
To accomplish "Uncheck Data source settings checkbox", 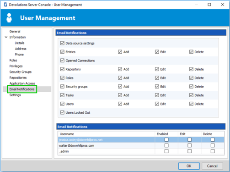I will pos(62,43).
